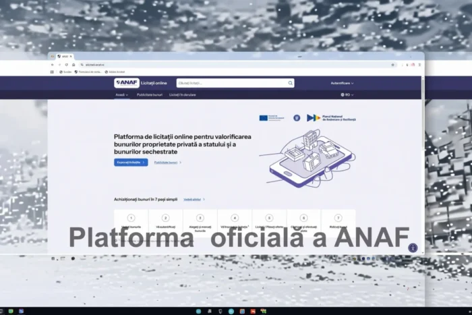472x315 pixels.
Task: Click the browser forward arrow
Action: [x=59, y=65]
